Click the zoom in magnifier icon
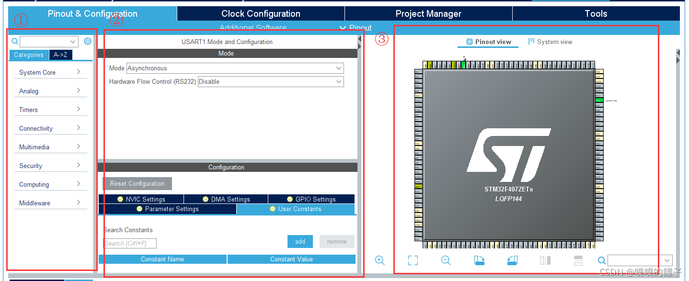Image resolution: width=689 pixels, height=281 pixels. [380, 260]
